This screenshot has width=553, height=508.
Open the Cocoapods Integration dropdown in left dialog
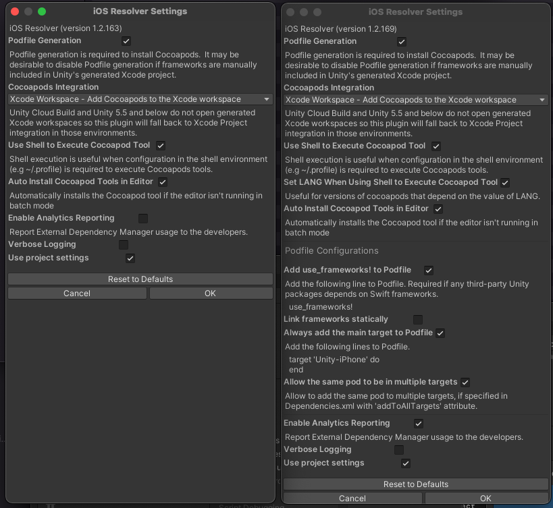pos(140,99)
